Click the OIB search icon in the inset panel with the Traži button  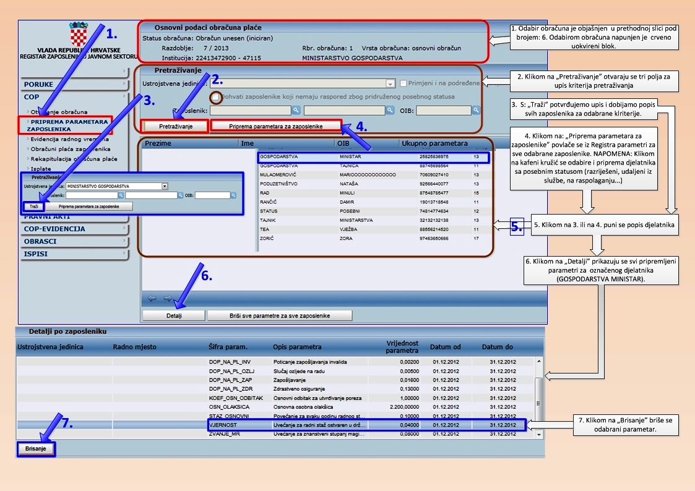[x=233, y=195]
